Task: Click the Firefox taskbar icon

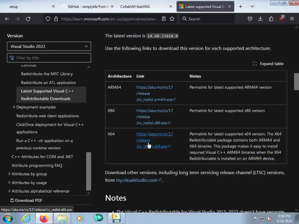Action: (x=44, y=218)
